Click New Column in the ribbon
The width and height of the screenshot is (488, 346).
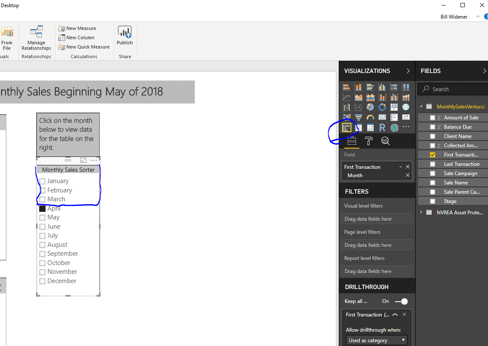76,38
